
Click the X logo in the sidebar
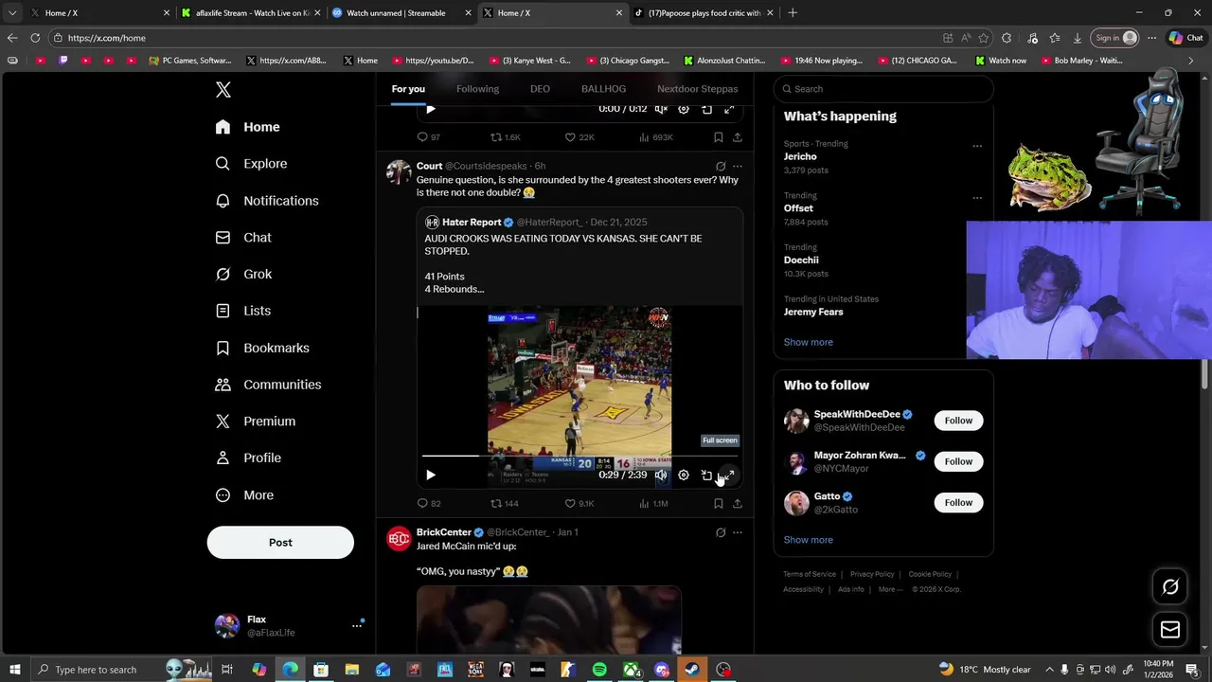[x=223, y=90]
